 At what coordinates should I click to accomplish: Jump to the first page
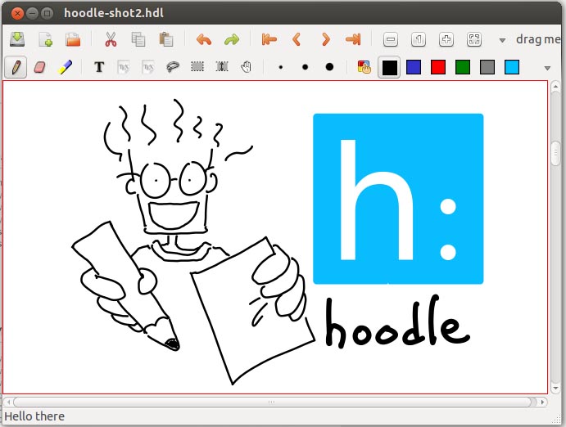(x=269, y=39)
